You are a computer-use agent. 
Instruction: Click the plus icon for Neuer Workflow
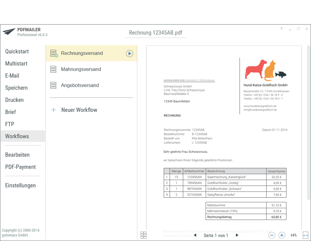(53, 110)
